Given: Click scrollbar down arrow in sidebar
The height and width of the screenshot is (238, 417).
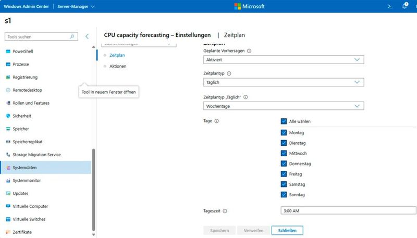Looking at the screenshot, I should pyautogui.click(x=93, y=234).
